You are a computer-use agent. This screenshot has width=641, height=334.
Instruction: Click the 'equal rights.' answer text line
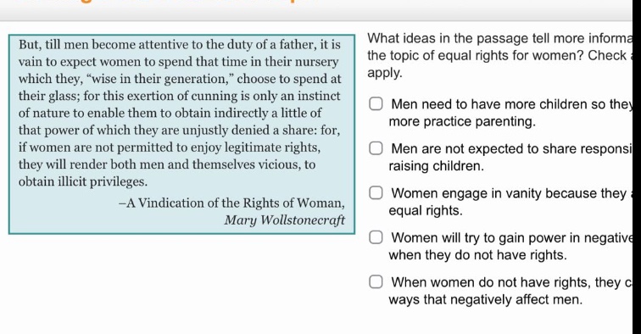coord(425,211)
